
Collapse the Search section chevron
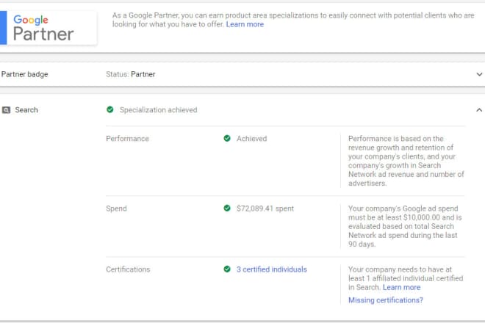tap(479, 109)
